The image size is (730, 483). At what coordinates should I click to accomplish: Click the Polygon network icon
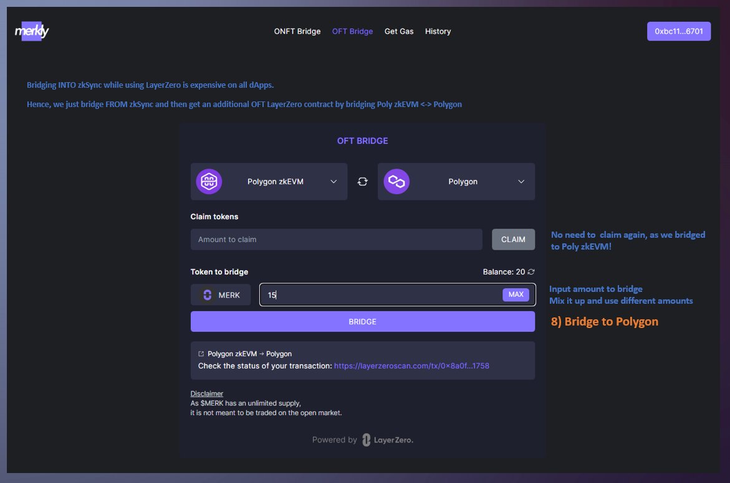coord(396,181)
